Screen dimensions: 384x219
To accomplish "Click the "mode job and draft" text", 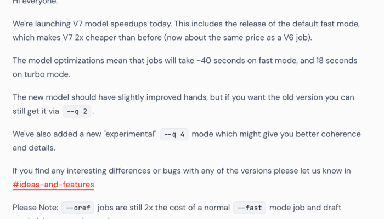I will pyautogui.click(x=305, y=208).
